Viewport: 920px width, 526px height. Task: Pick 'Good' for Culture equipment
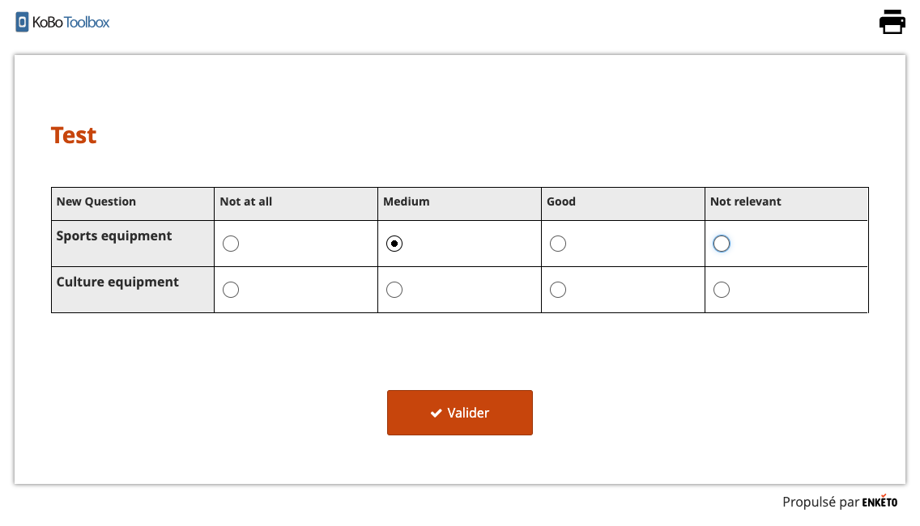coord(558,290)
